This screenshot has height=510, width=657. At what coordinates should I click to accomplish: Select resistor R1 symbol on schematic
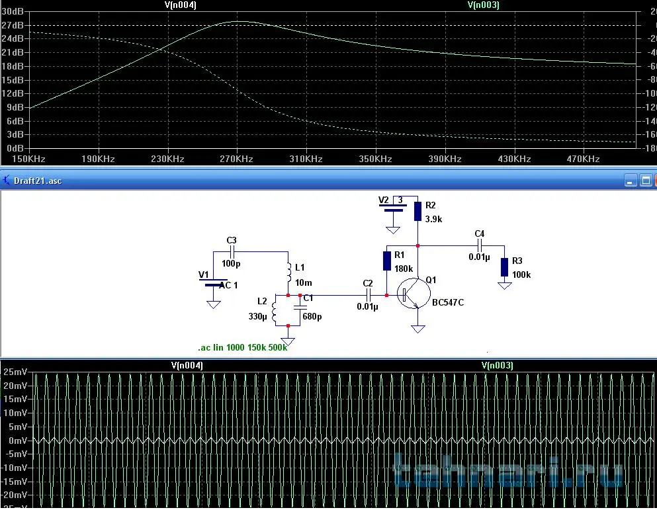pos(387,261)
